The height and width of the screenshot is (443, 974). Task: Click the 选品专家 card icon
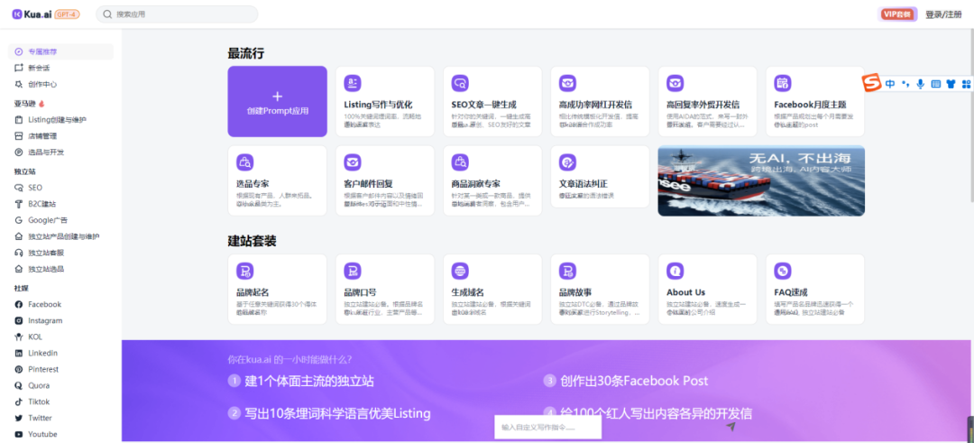tap(244, 162)
